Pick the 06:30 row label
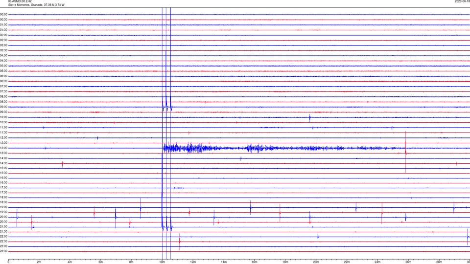Viewport: 470px width, 264px height. (x=3, y=81)
